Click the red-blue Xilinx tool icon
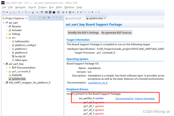Screen dimensions: 174x116 coord(50,12)
